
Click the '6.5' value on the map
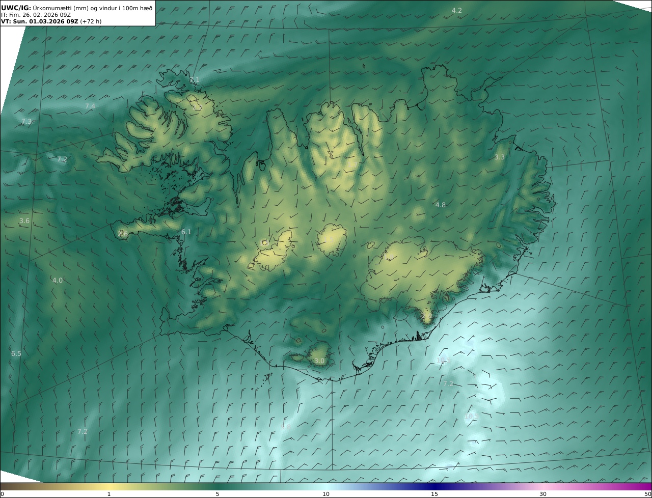[16, 353]
